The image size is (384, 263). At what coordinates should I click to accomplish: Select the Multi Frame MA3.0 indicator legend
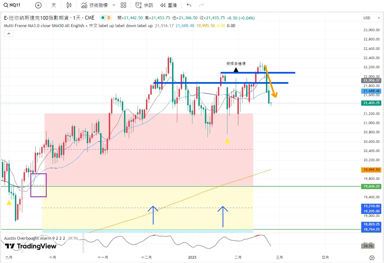click(43, 26)
